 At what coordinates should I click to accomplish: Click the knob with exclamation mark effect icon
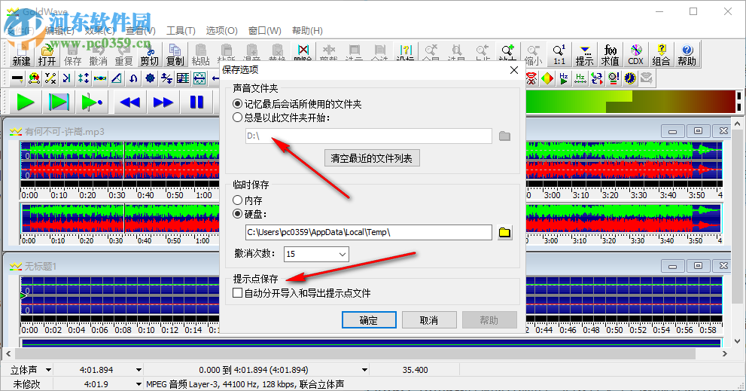coord(614,78)
